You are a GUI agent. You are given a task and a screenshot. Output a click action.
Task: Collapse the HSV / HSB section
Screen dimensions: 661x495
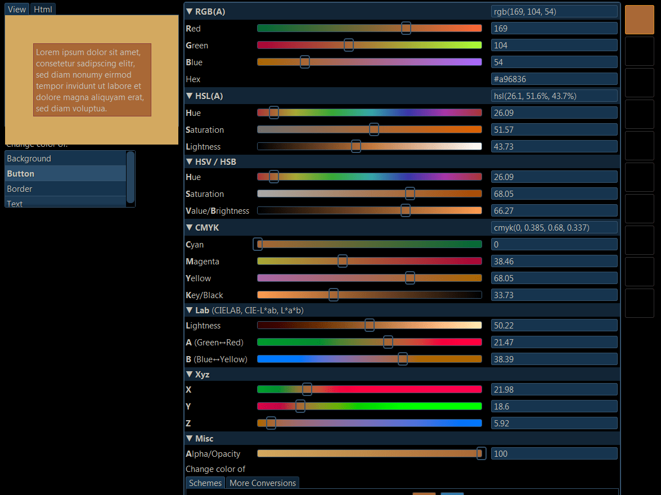coord(189,162)
